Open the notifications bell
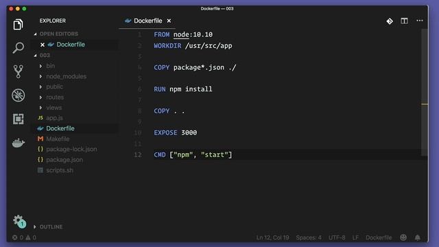This screenshot has width=439, height=247. [x=418, y=237]
